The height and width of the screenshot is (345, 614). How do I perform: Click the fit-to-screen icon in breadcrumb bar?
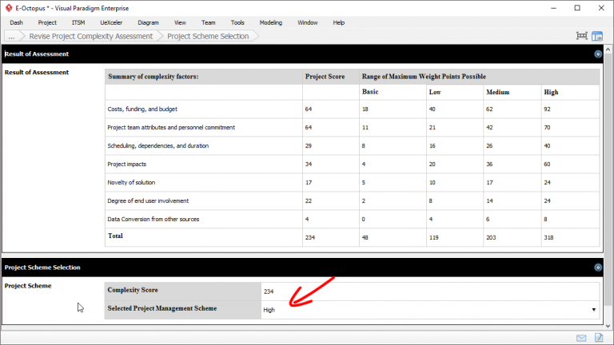click(582, 36)
